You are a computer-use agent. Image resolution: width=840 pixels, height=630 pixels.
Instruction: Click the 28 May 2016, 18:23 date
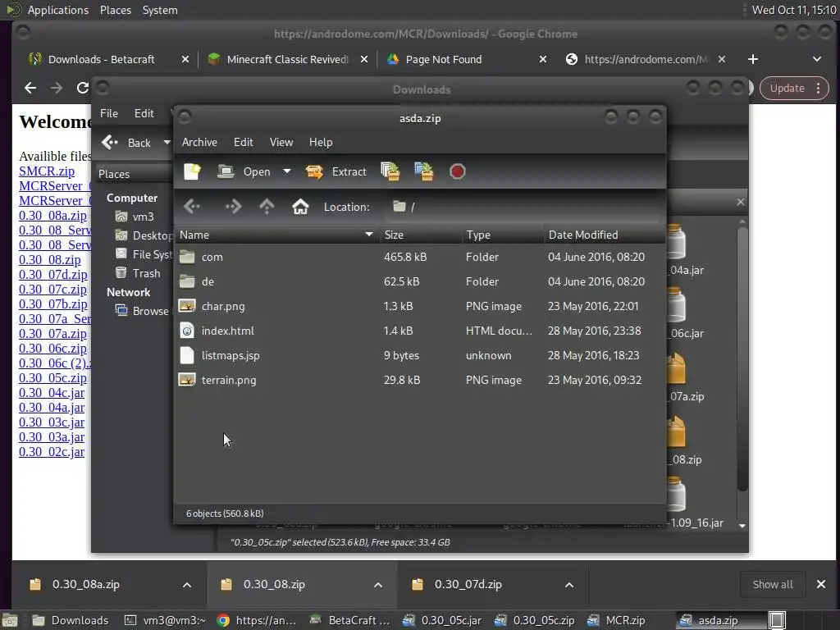(x=594, y=355)
